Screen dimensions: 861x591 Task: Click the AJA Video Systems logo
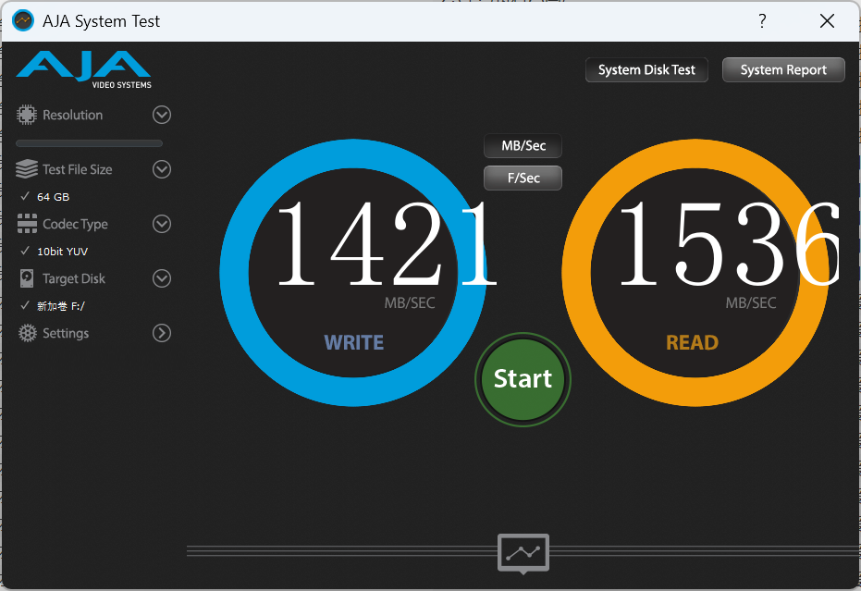(x=83, y=69)
